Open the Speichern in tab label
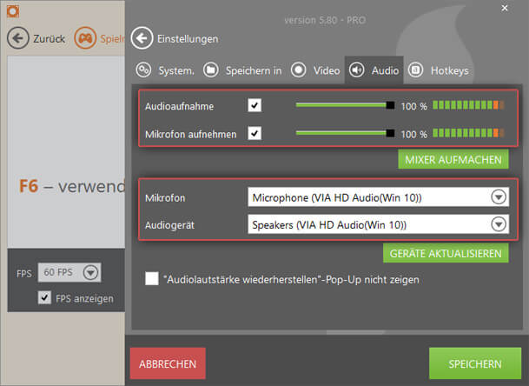 [x=254, y=70]
